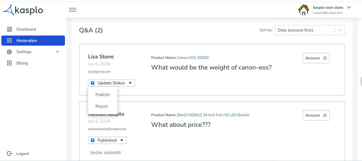This screenshot has width=362, height=161.
Task: Click SHOW ANSWER under Naveen's question
Action: click(106, 153)
